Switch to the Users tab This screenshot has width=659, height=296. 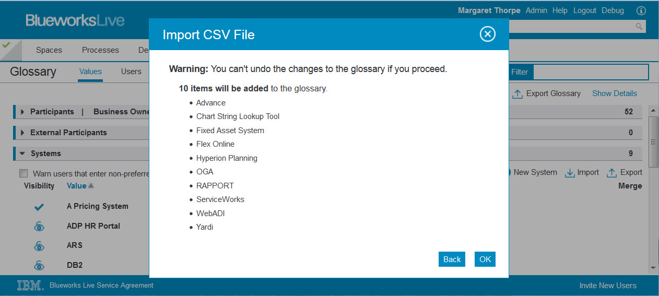(131, 72)
